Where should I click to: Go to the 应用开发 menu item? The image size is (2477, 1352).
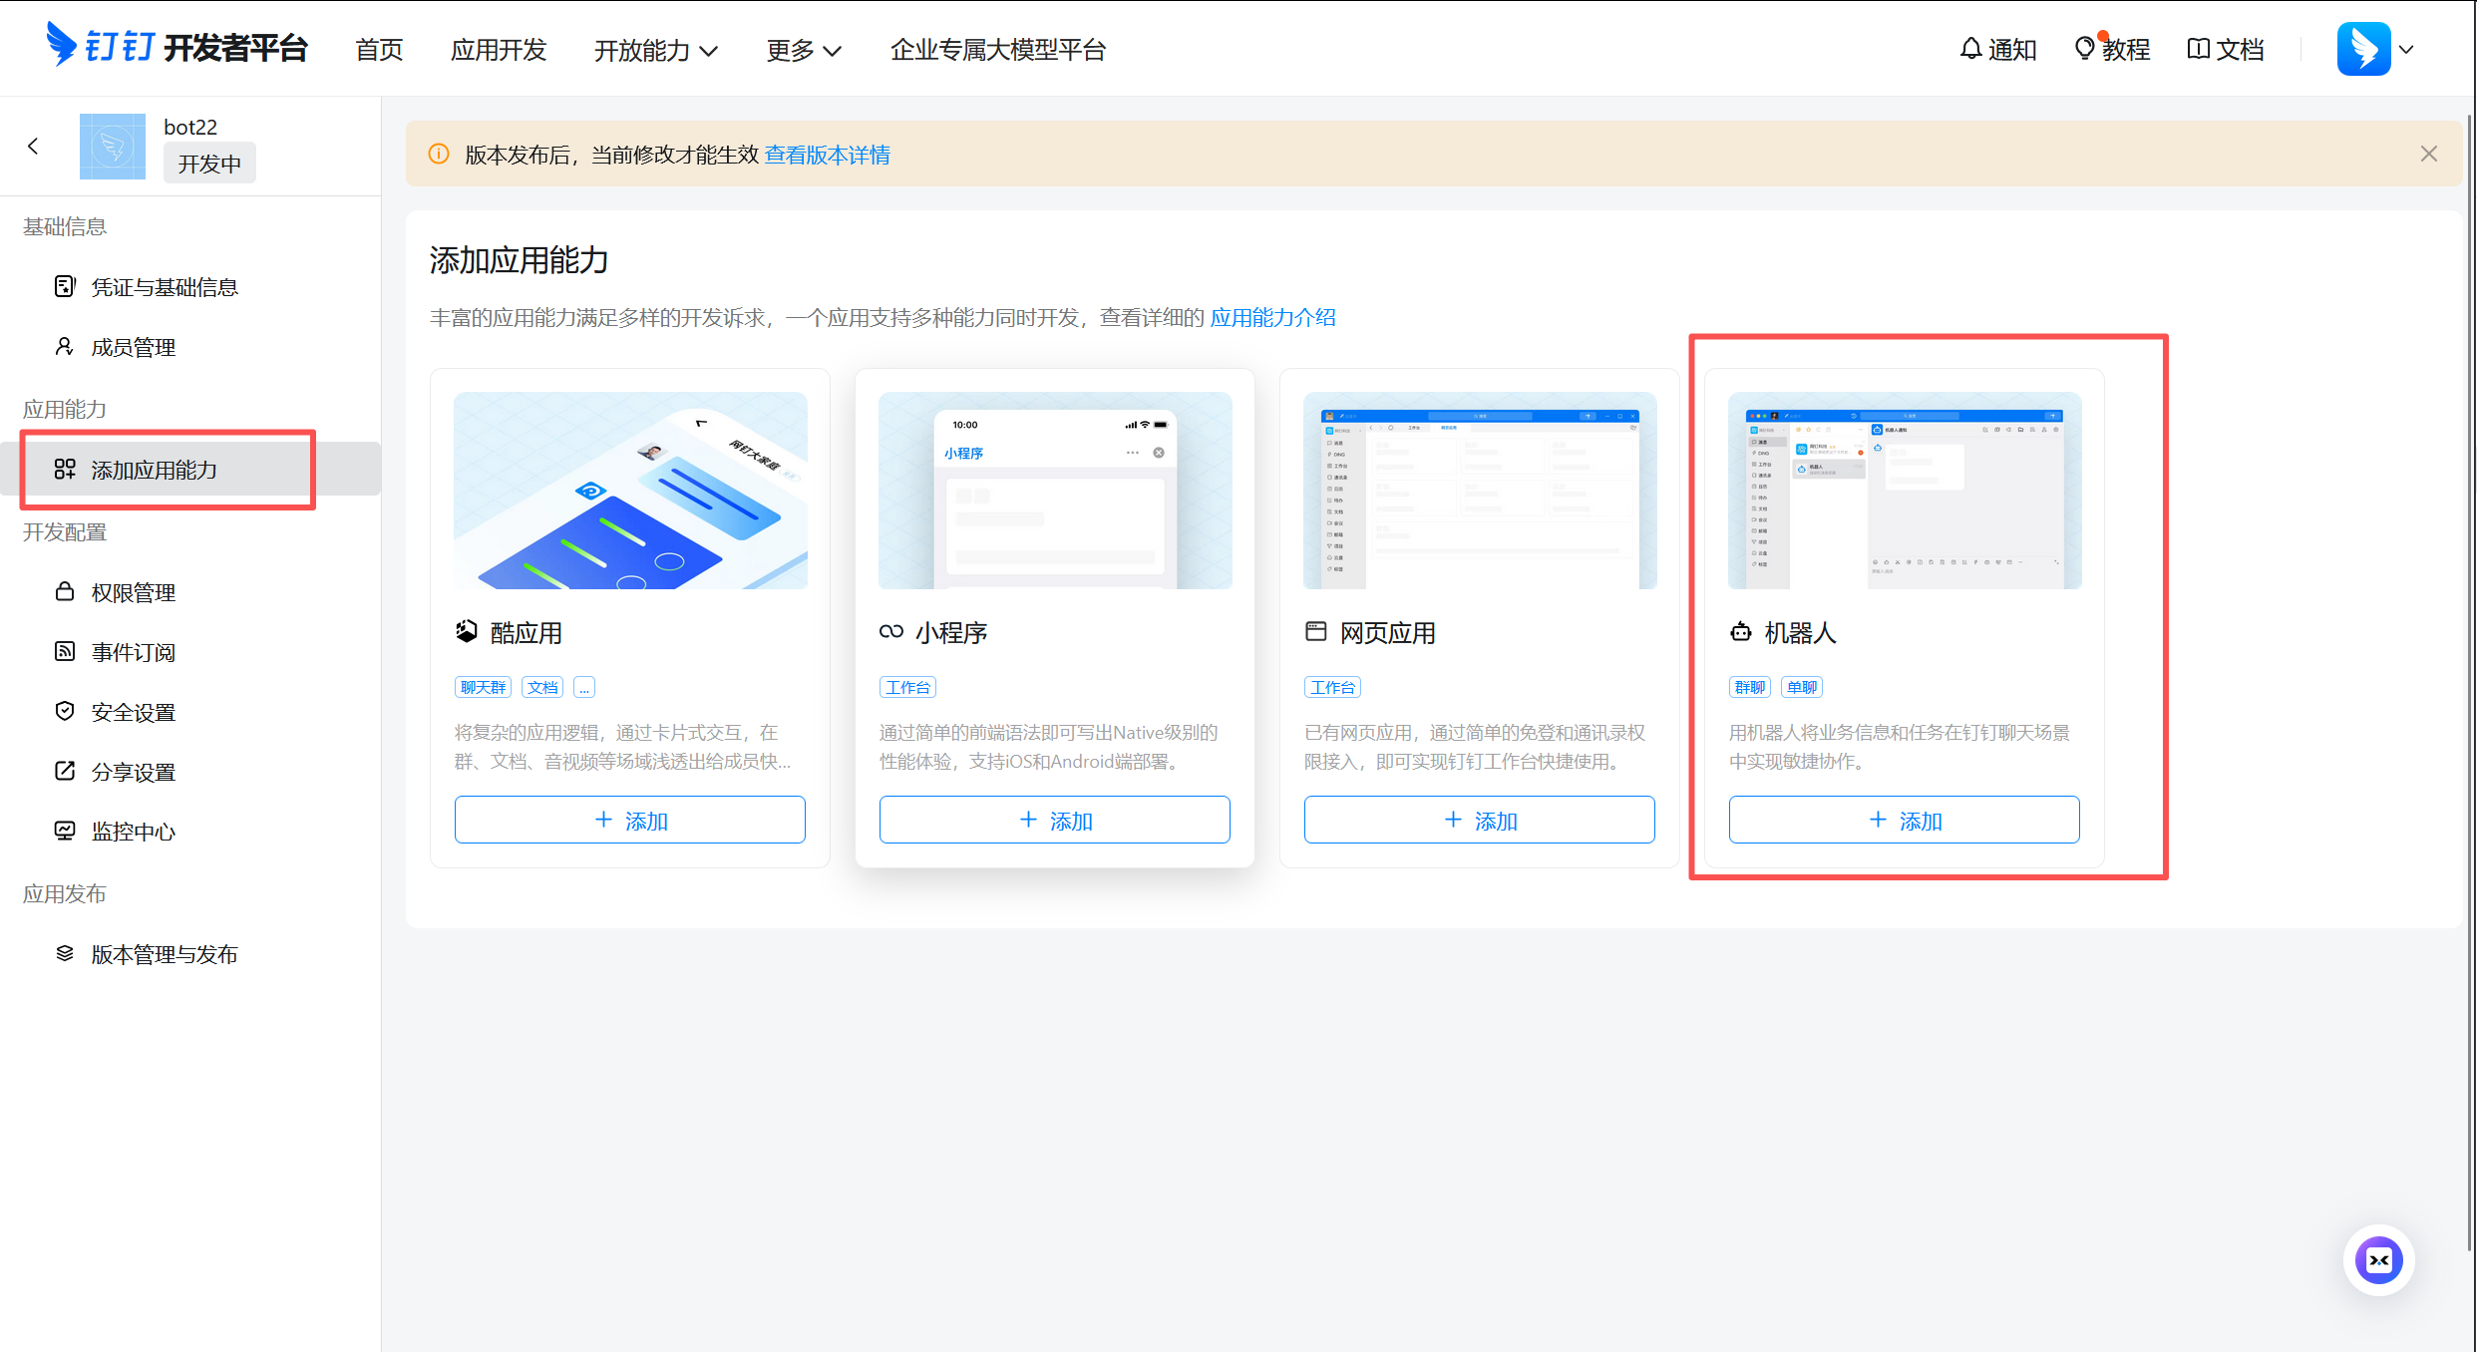pos(499,50)
